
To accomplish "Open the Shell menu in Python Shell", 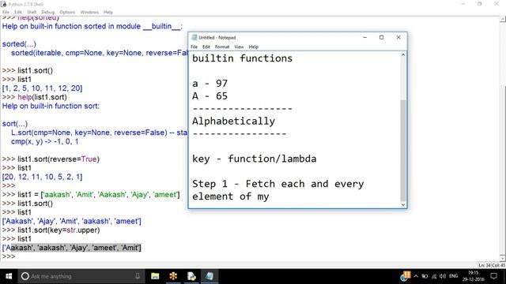I will 32,12.
